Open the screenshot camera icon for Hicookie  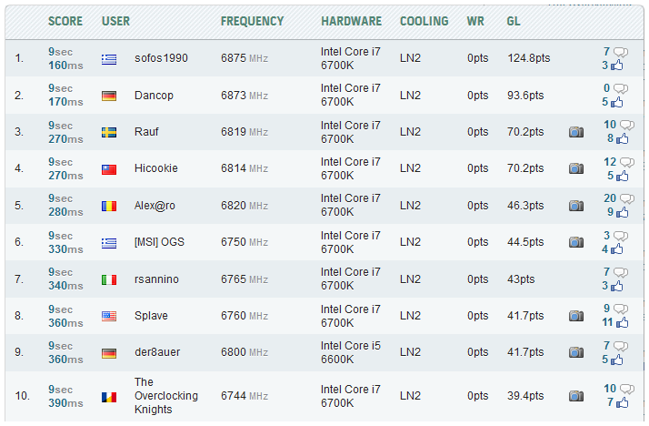click(575, 168)
